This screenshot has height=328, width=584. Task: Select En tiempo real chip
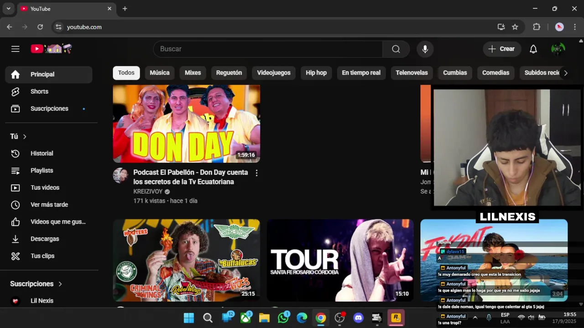click(x=361, y=73)
